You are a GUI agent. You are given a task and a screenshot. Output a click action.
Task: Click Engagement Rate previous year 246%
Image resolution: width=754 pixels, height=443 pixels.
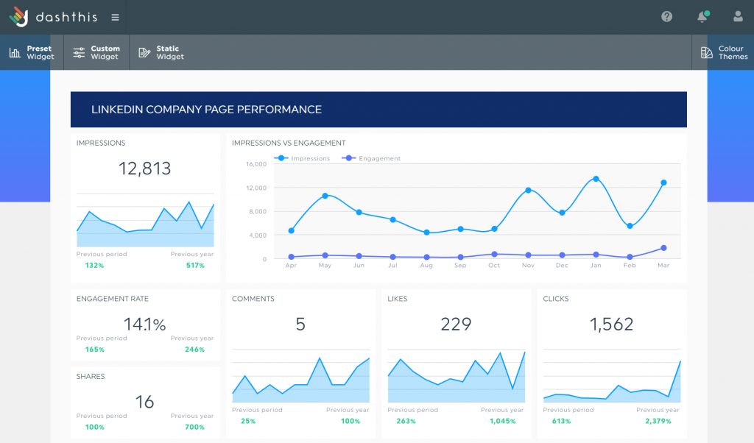pos(194,350)
